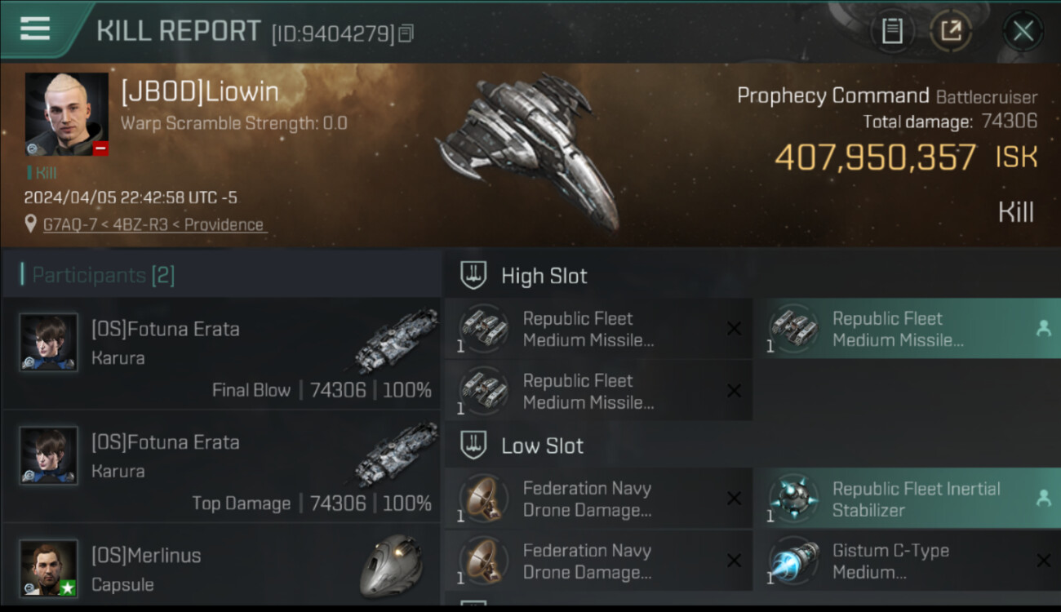1061x612 pixels.
Task: Open the hamburger menu icon
Action: pos(35,29)
